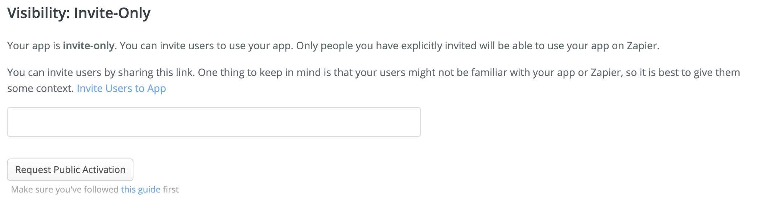Click 'Invite-Only' in the page heading
This screenshot has width=774, height=207.
click(x=112, y=13)
